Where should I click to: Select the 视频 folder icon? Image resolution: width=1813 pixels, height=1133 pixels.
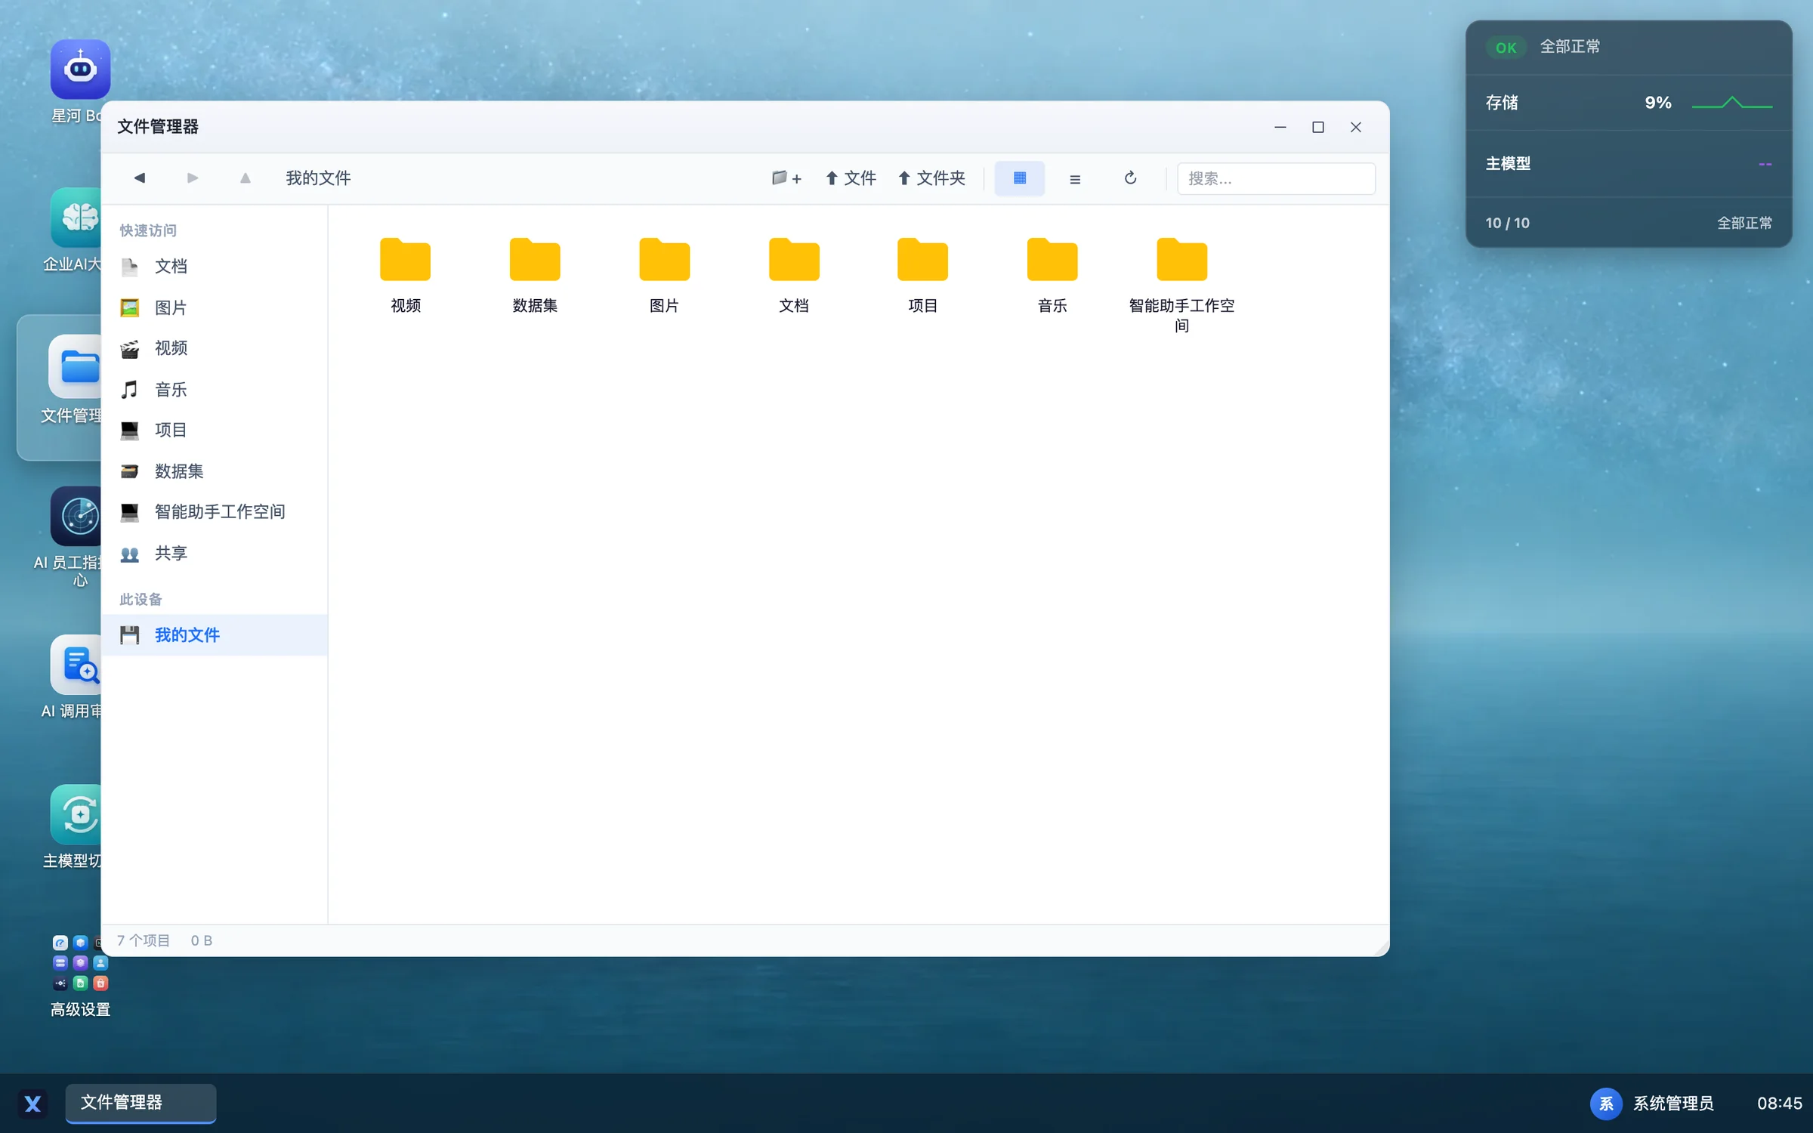click(x=406, y=261)
